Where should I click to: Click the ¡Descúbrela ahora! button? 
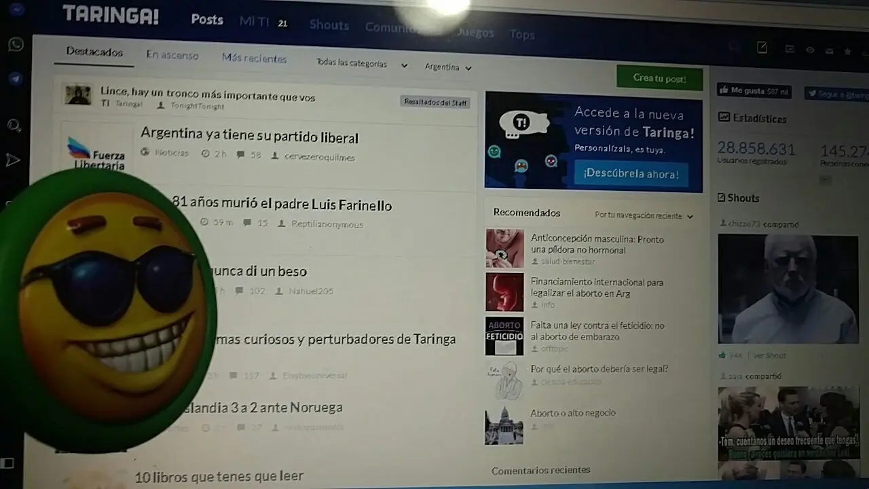click(631, 173)
